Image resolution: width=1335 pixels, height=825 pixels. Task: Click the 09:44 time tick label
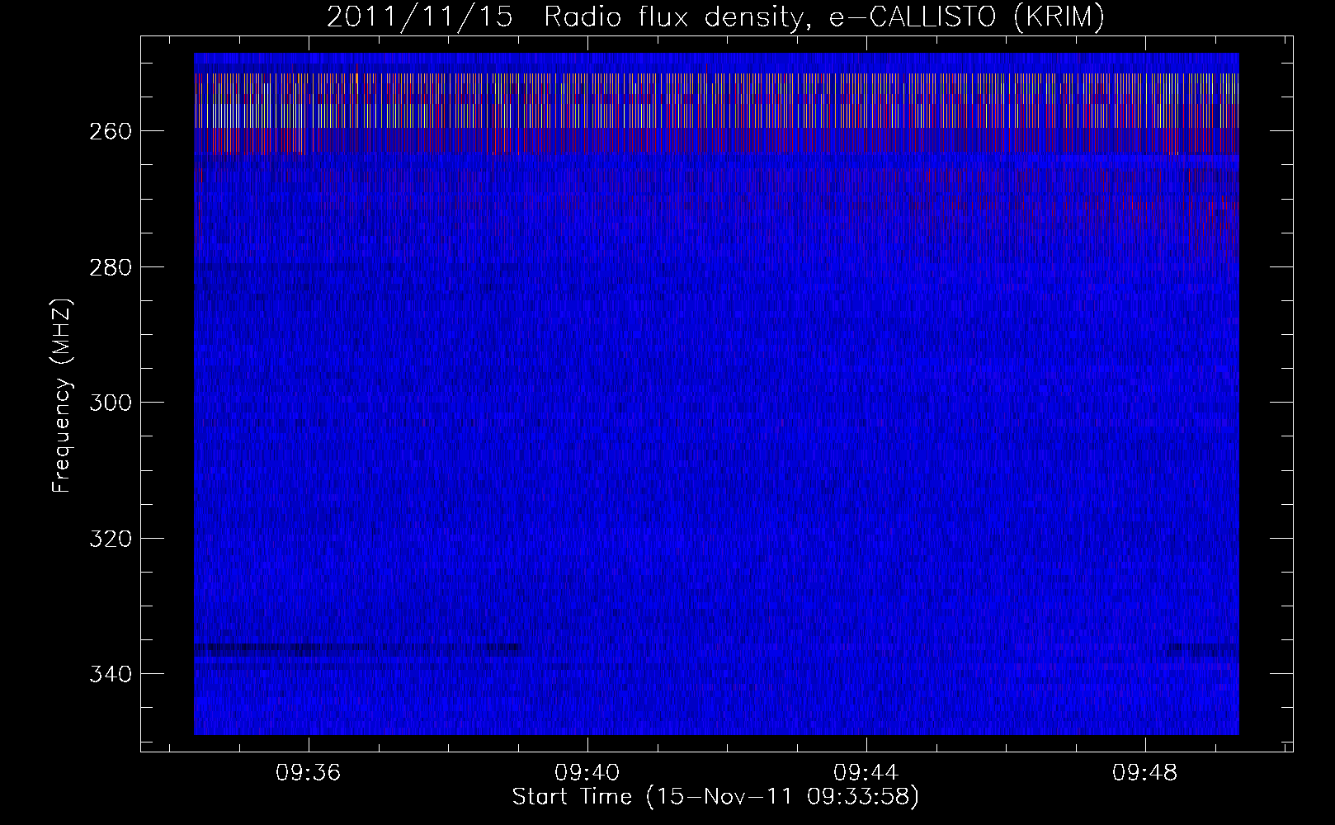[866, 774]
